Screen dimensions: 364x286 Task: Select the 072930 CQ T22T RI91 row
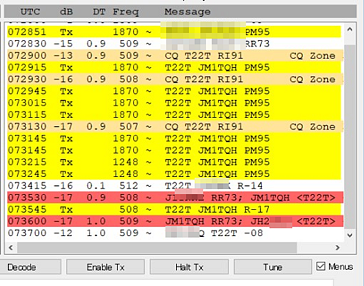click(x=175, y=79)
